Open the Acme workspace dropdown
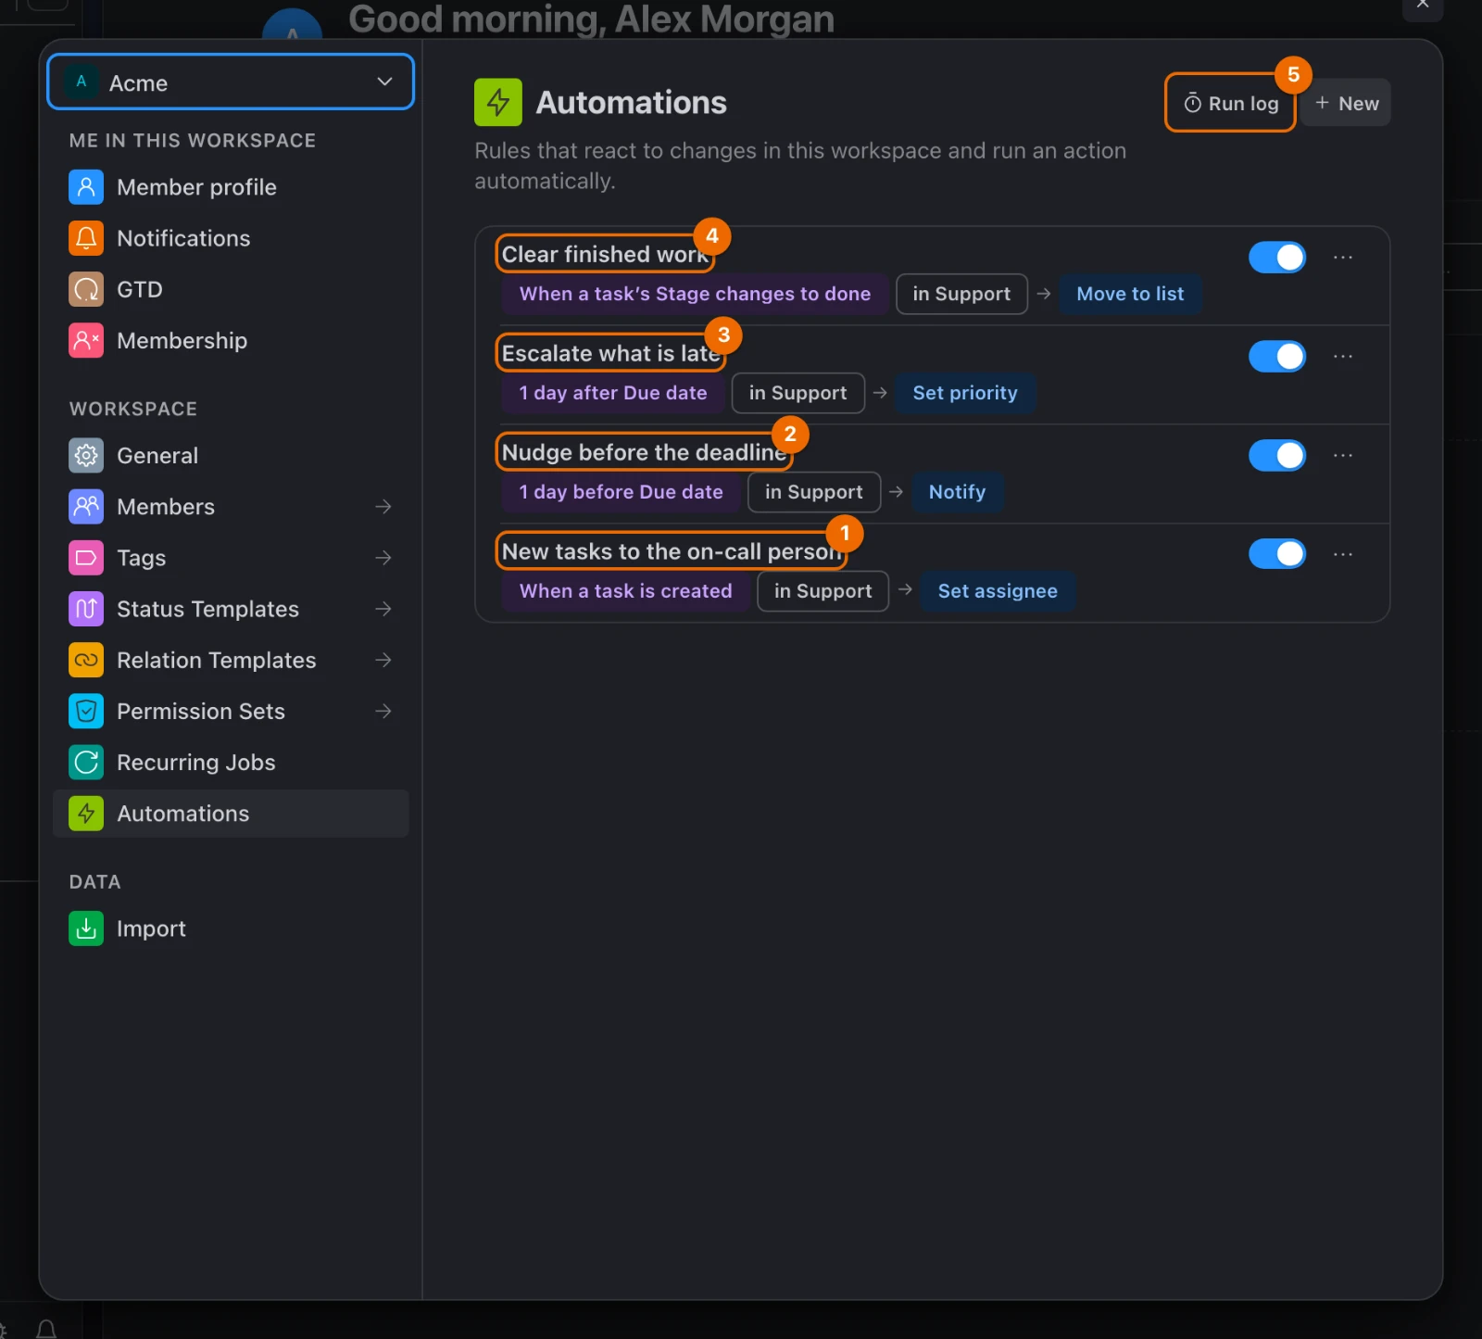 tap(231, 82)
